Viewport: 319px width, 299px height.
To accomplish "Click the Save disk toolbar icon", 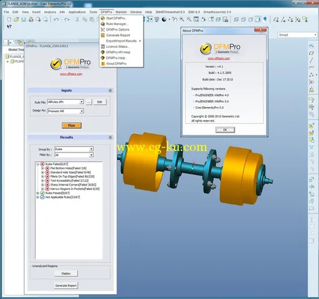I will pyautogui.click(x=24, y=19).
